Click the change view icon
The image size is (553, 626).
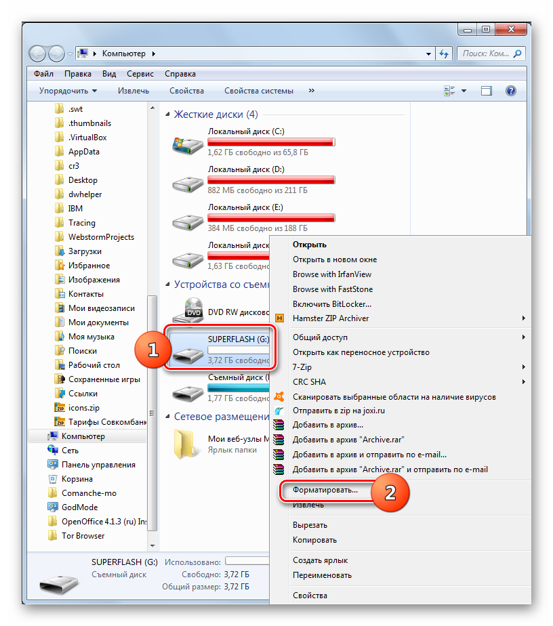(x=449, y=91)
